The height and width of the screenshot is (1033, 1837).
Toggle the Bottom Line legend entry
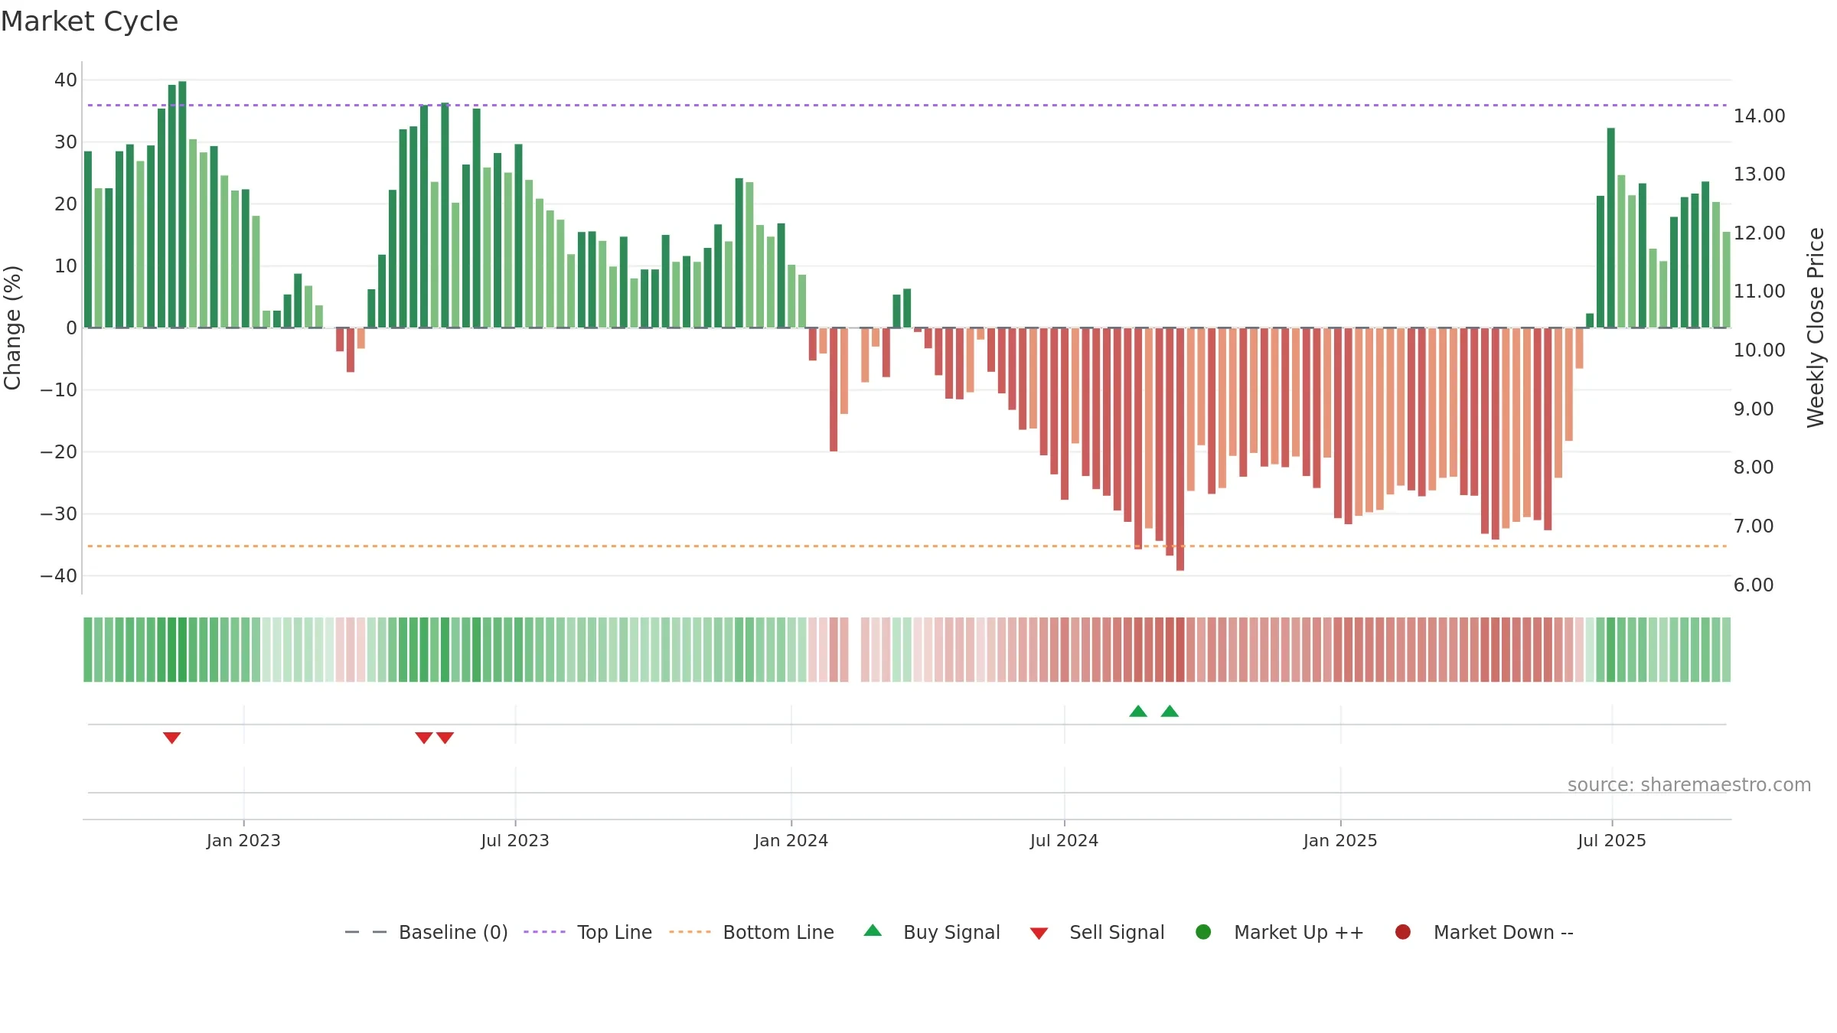coord(752,932)
